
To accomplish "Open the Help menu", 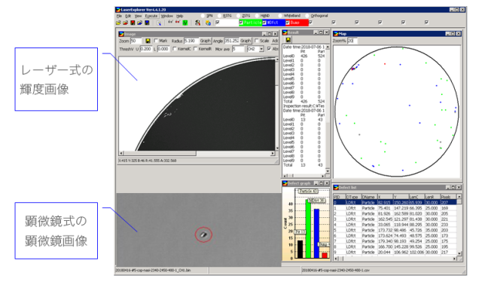I will 180,16.
